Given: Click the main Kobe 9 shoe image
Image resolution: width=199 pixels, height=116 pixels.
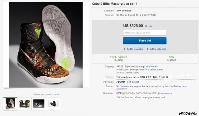Looking at the screenshot, I should (x=46, y=45).
